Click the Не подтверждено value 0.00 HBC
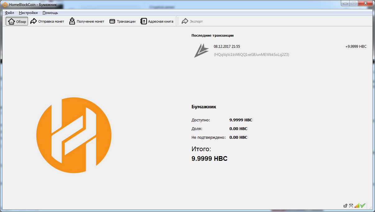The image size is (375, 212). tap(238, 137)
